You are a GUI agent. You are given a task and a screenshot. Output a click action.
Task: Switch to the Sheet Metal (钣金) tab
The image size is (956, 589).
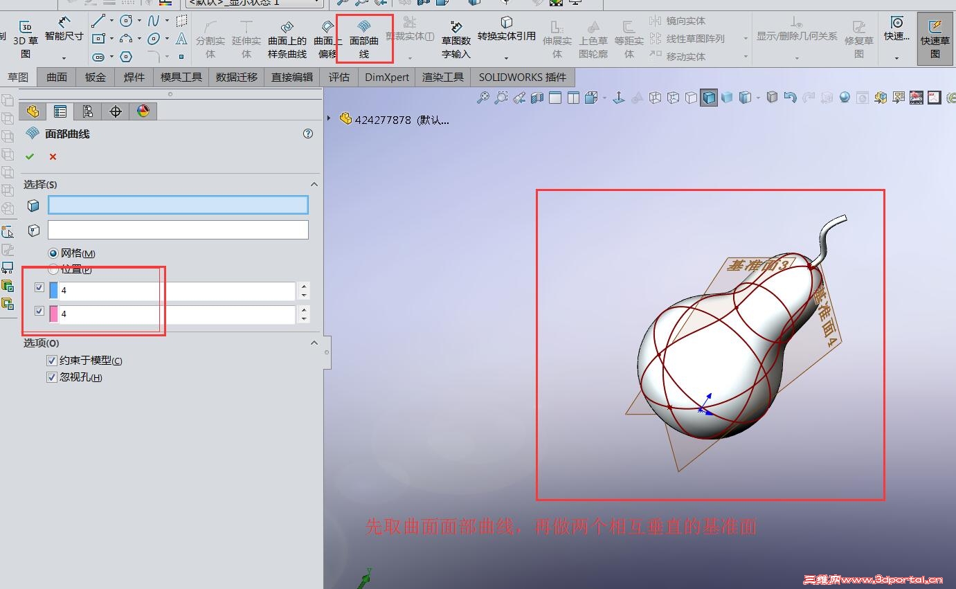tap(96, 78)
